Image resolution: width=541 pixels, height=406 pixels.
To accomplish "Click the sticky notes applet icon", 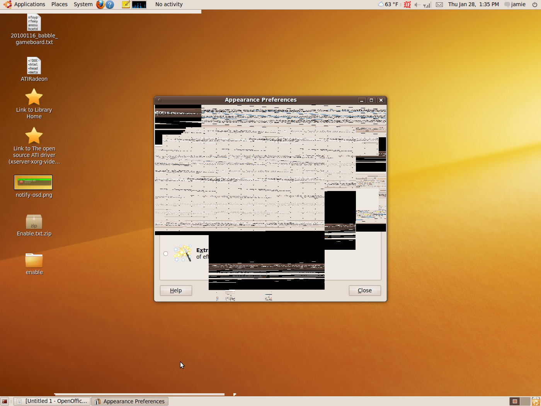I will (126, 5).
